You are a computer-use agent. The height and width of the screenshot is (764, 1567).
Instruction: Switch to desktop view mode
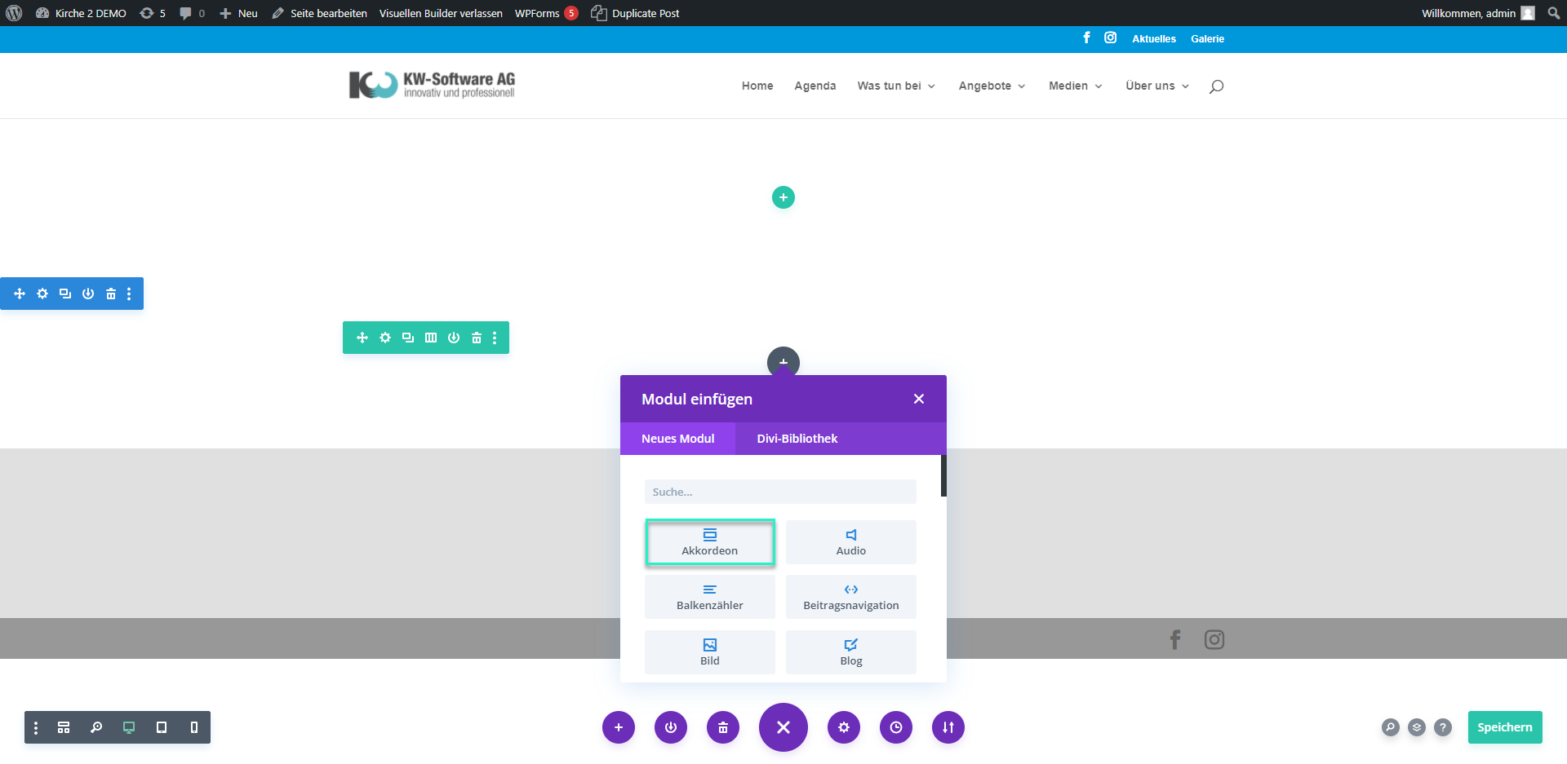tap(129, 727)
